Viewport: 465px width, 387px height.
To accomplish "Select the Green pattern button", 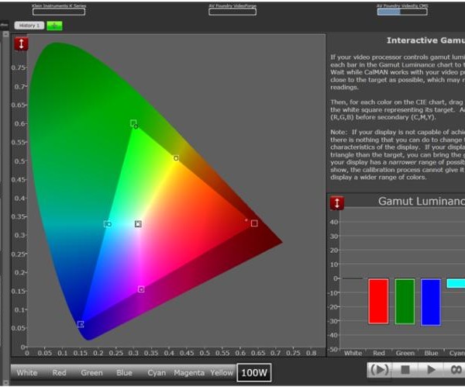I will coord(91,373).
